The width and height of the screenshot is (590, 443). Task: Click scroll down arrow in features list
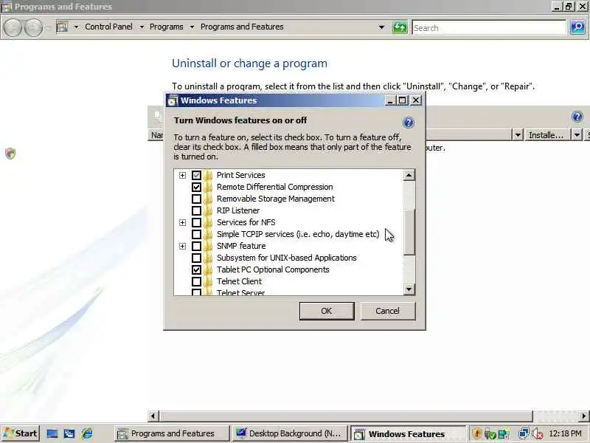tap(409, 289)
